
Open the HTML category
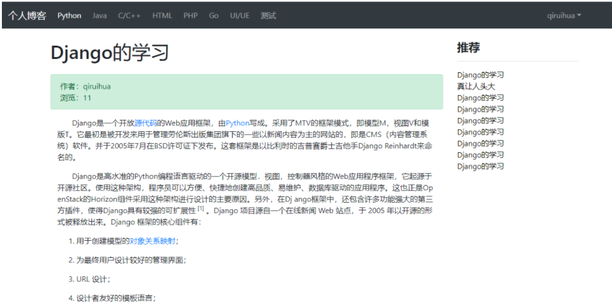point(162,16)
